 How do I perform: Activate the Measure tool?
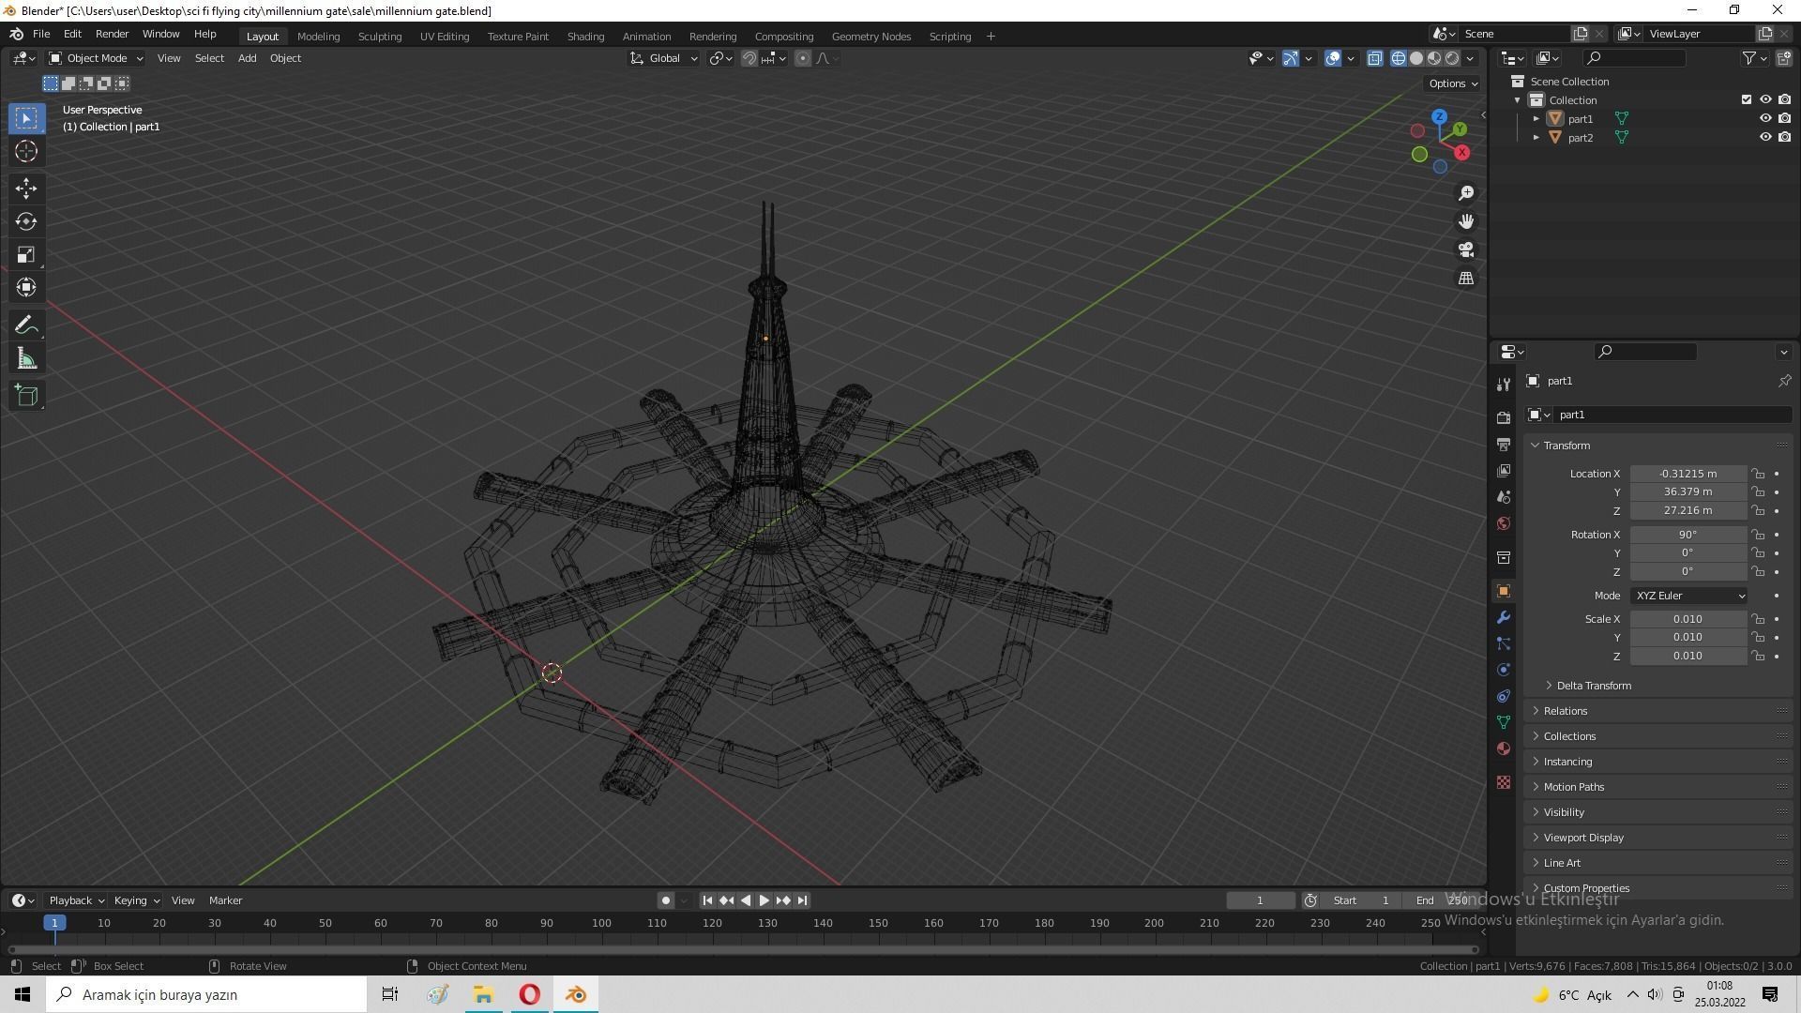pyautogui.click(x=26, y=359)
